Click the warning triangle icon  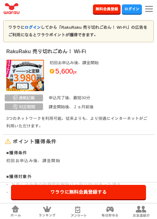point(8,141)
